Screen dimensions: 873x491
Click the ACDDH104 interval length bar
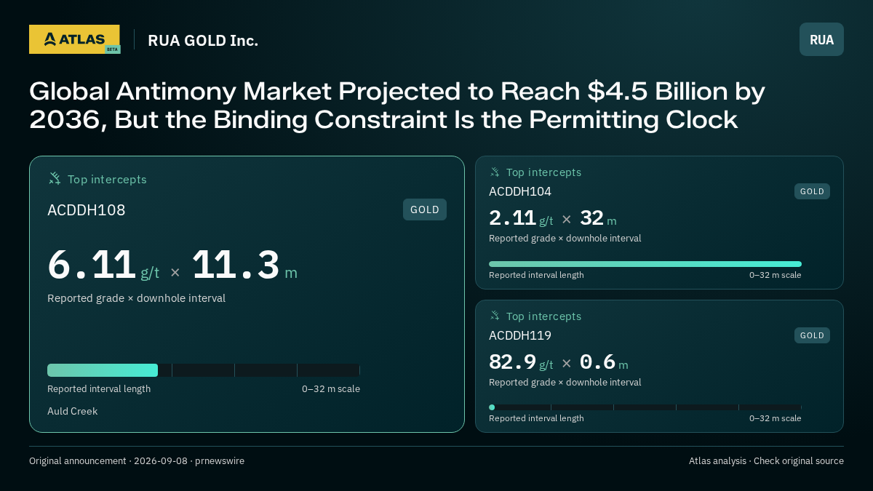point(645,264)
